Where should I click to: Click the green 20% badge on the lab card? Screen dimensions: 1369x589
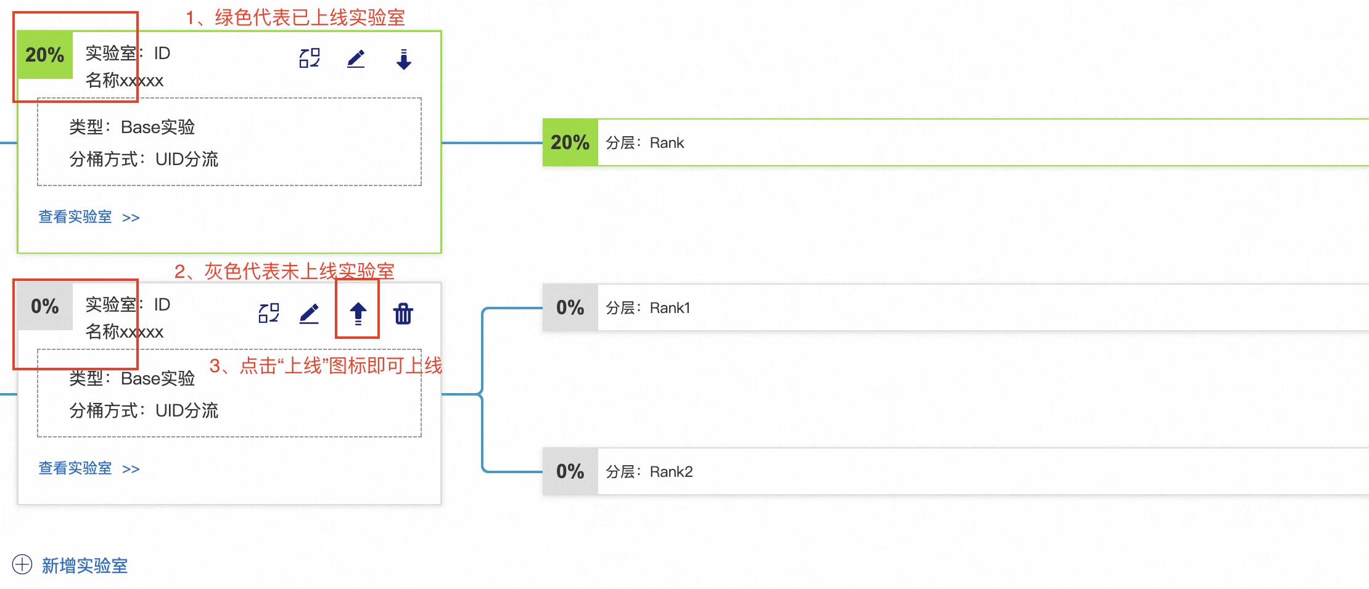coord(45,55)
